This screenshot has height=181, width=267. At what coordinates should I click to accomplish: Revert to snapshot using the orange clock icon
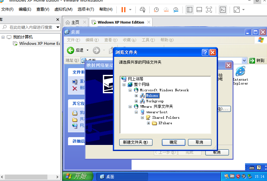166,10
